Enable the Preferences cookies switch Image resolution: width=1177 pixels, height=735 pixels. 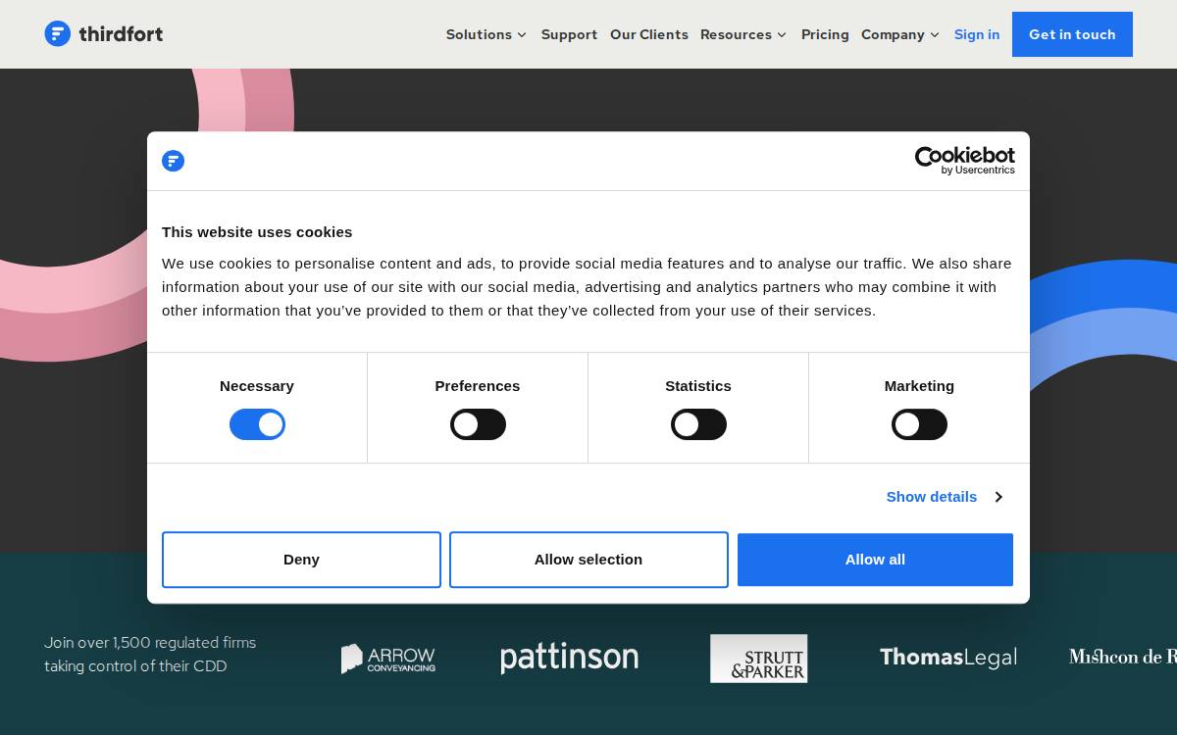(x=478, y=424)
